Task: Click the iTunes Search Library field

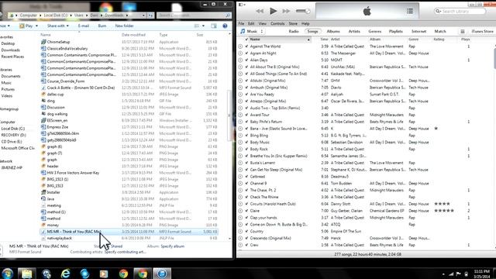Action: pos(460,12)
